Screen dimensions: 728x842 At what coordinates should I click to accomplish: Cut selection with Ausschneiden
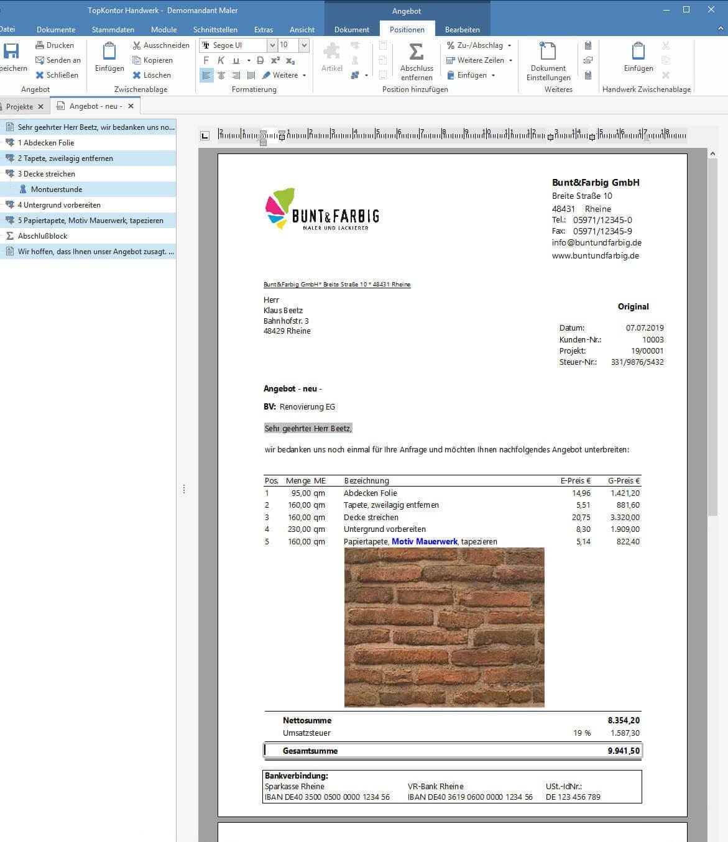coord(161,45)
